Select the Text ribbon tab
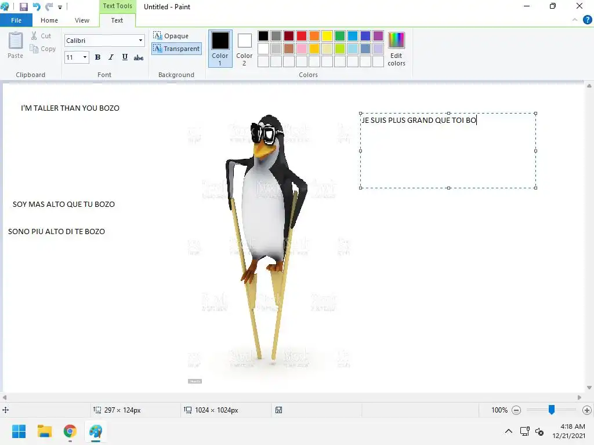594x445 pixels. [x=117, y=20]
